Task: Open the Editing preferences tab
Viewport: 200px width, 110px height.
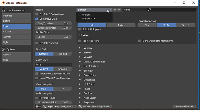Action: 16,21
